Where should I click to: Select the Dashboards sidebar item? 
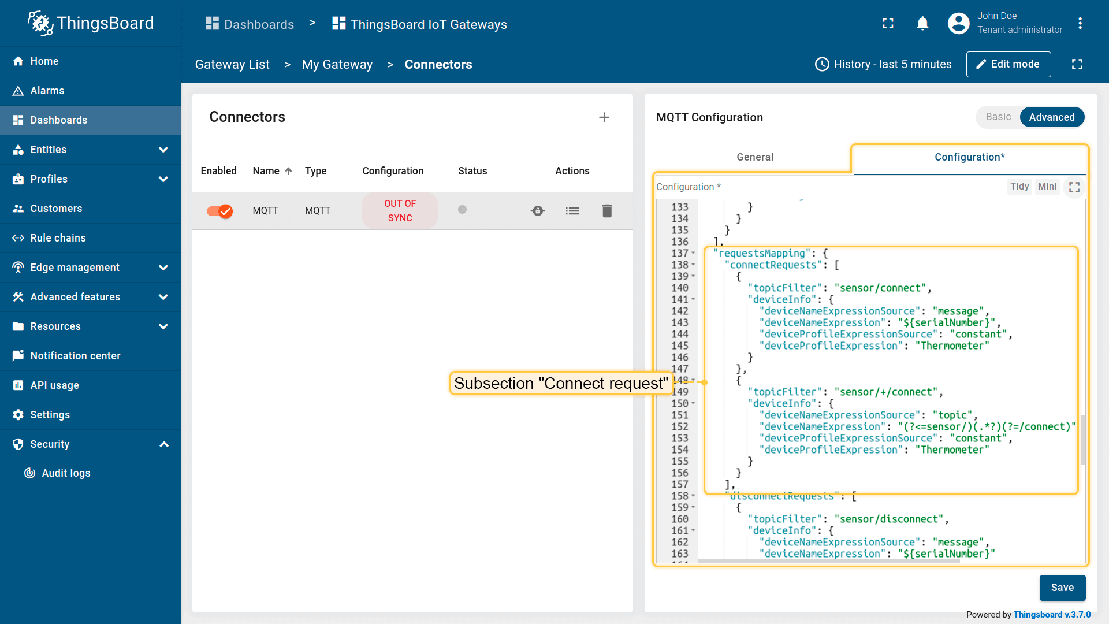(90, 120)
